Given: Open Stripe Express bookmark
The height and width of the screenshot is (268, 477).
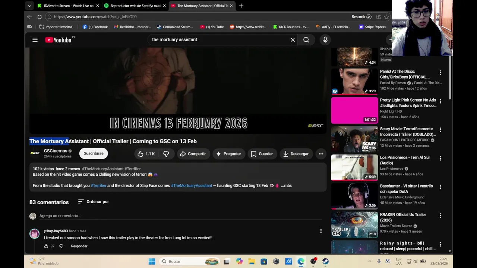Looking at the screenshot, I should [372, 27].
